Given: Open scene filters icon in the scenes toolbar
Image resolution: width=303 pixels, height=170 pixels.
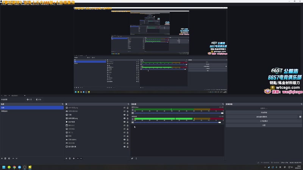Looking at the screenshot, I should [x=9, y=158].
